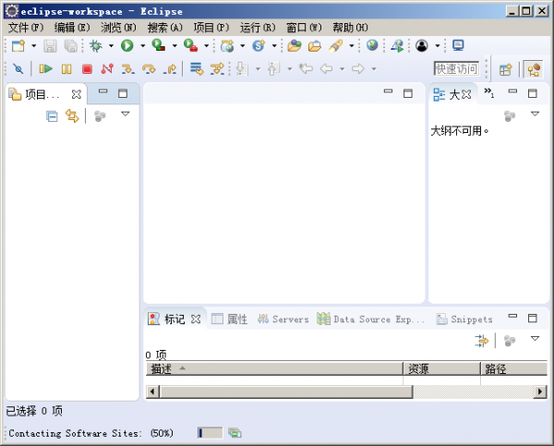Expand the Search dropdown arrow

352,45
